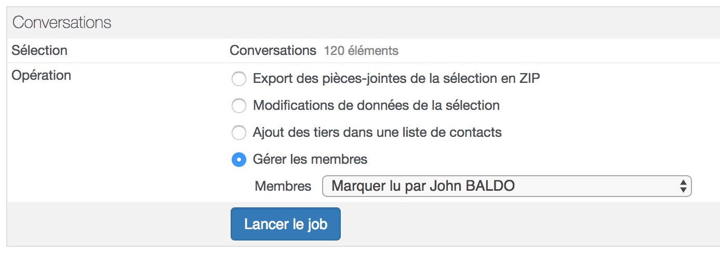
Task: Click the Export des pièces-jointes en ZIP label
Action: point(396,79)
